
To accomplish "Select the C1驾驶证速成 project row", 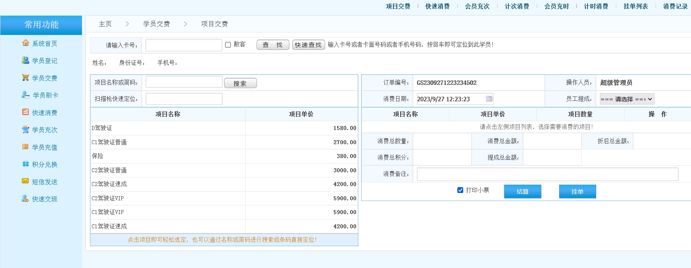I will point(224,226).
